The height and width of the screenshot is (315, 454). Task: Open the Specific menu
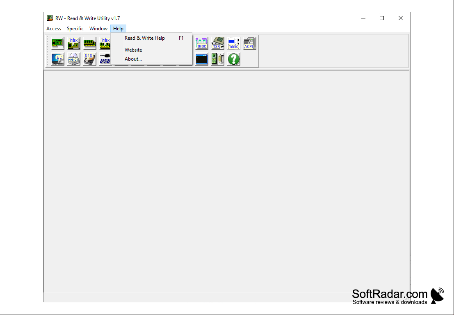tap(75, 29)
